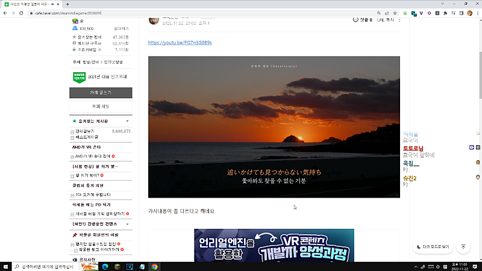Click the page vertical scrollbar thumb

click(x=480, y=75)
